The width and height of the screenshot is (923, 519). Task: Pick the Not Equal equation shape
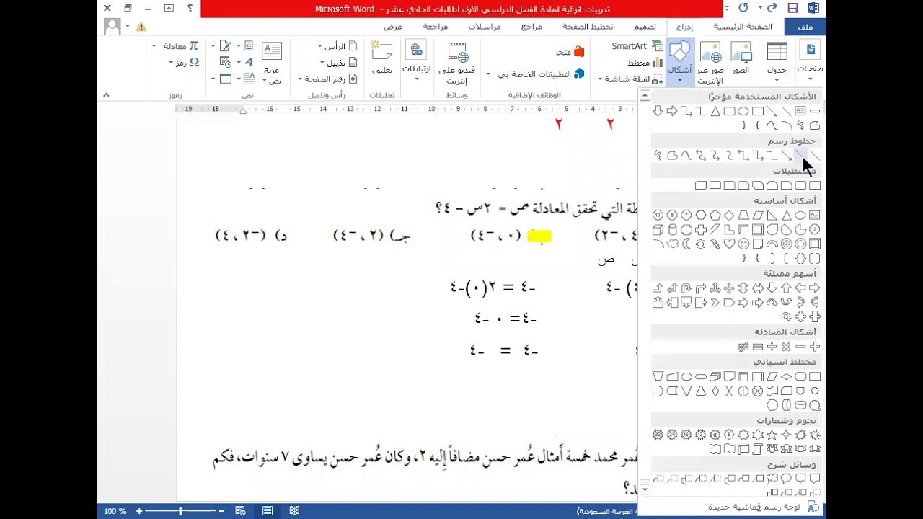(743, 347)
